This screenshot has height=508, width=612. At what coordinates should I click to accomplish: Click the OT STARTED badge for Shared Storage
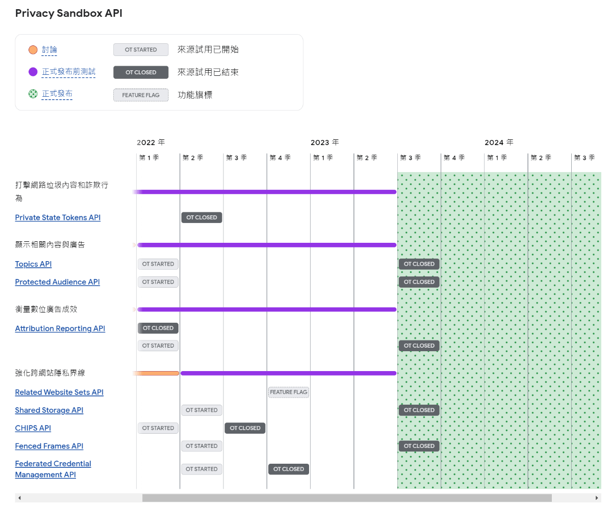pyautogui.click(x=201, y=410)
